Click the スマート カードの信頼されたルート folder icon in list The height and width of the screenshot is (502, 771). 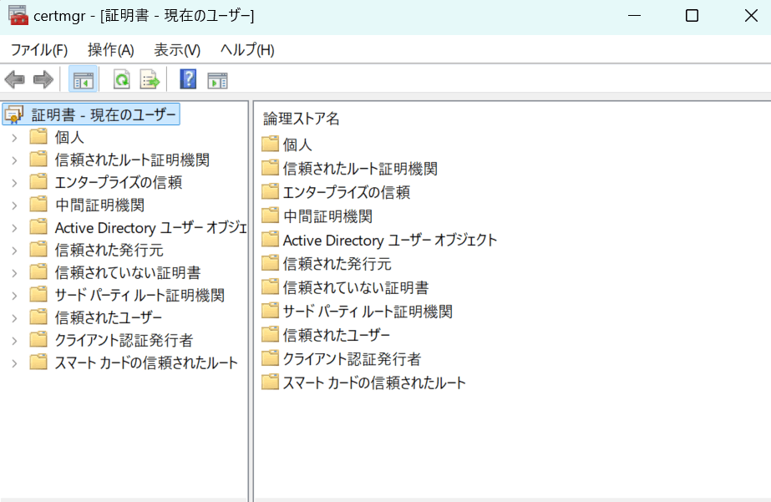(x=270, y=382)
